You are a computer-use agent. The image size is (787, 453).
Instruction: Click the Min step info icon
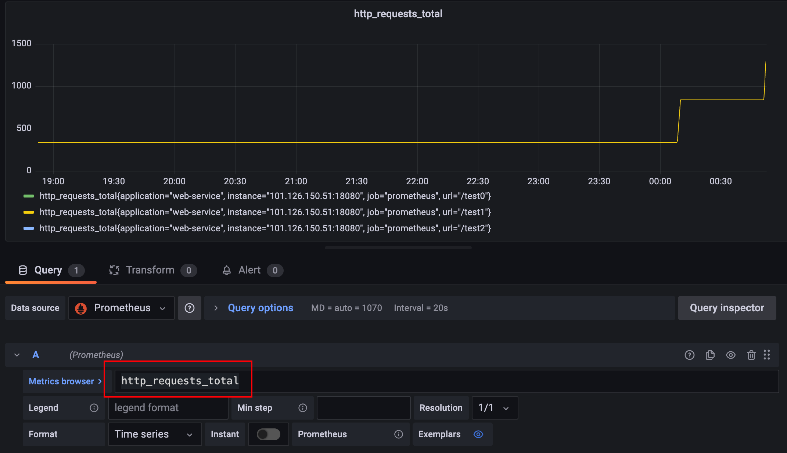click(303, 408)
